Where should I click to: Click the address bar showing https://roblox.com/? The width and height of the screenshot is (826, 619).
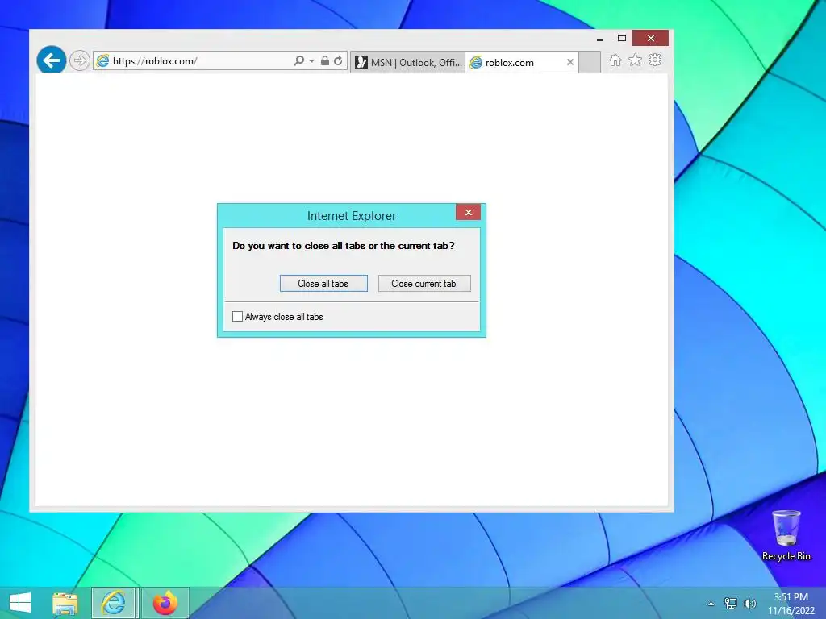[x=219, y=60]
